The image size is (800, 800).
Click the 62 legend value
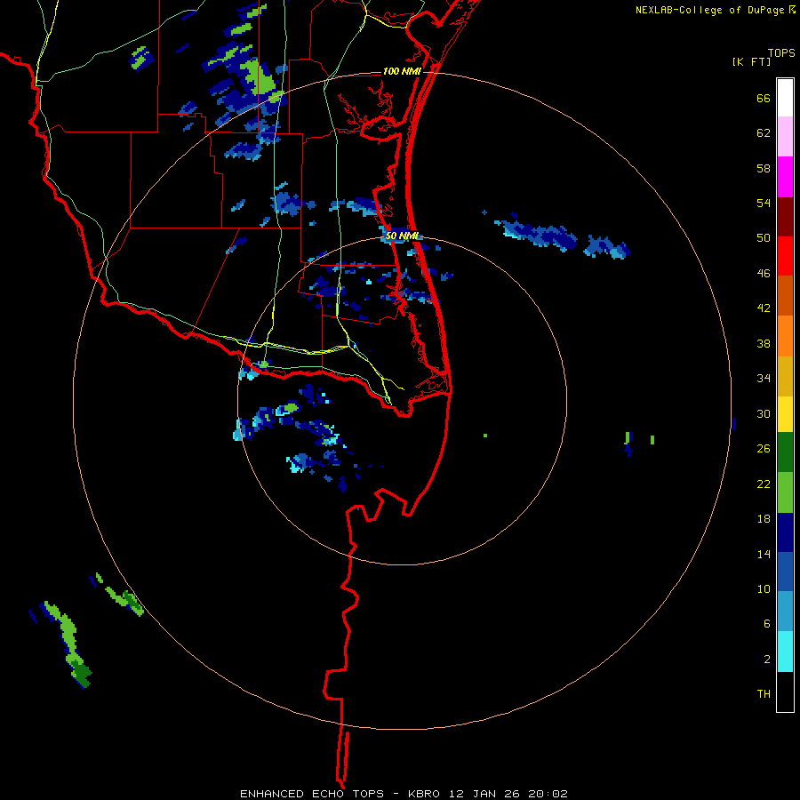[764, 133]
